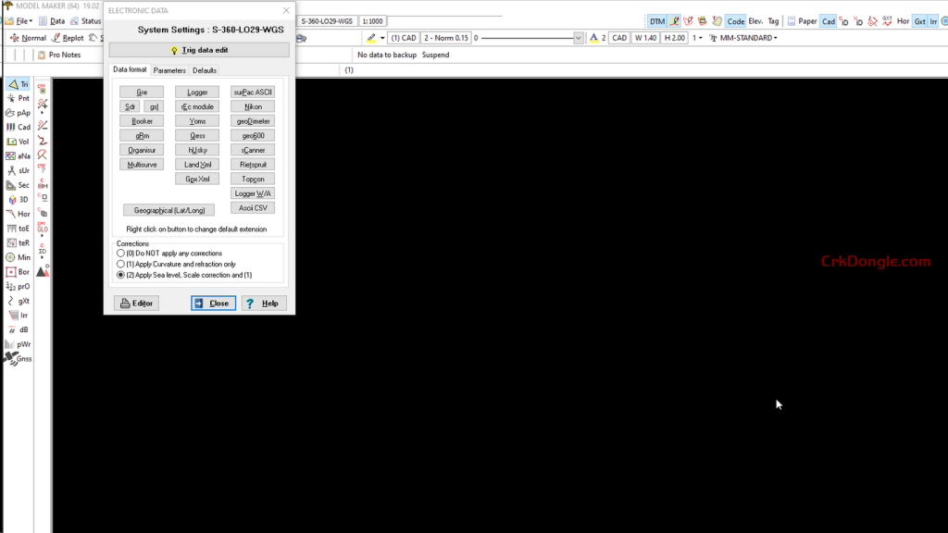948x533 pixels.
Task: Click the highlighter pen color tool
Action: (372, 38)
